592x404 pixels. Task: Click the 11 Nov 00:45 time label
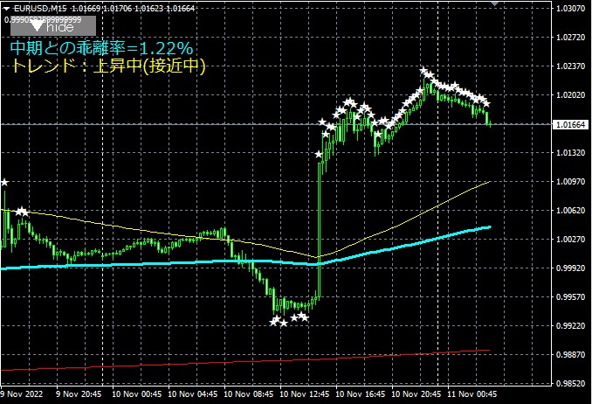[472, 394]
